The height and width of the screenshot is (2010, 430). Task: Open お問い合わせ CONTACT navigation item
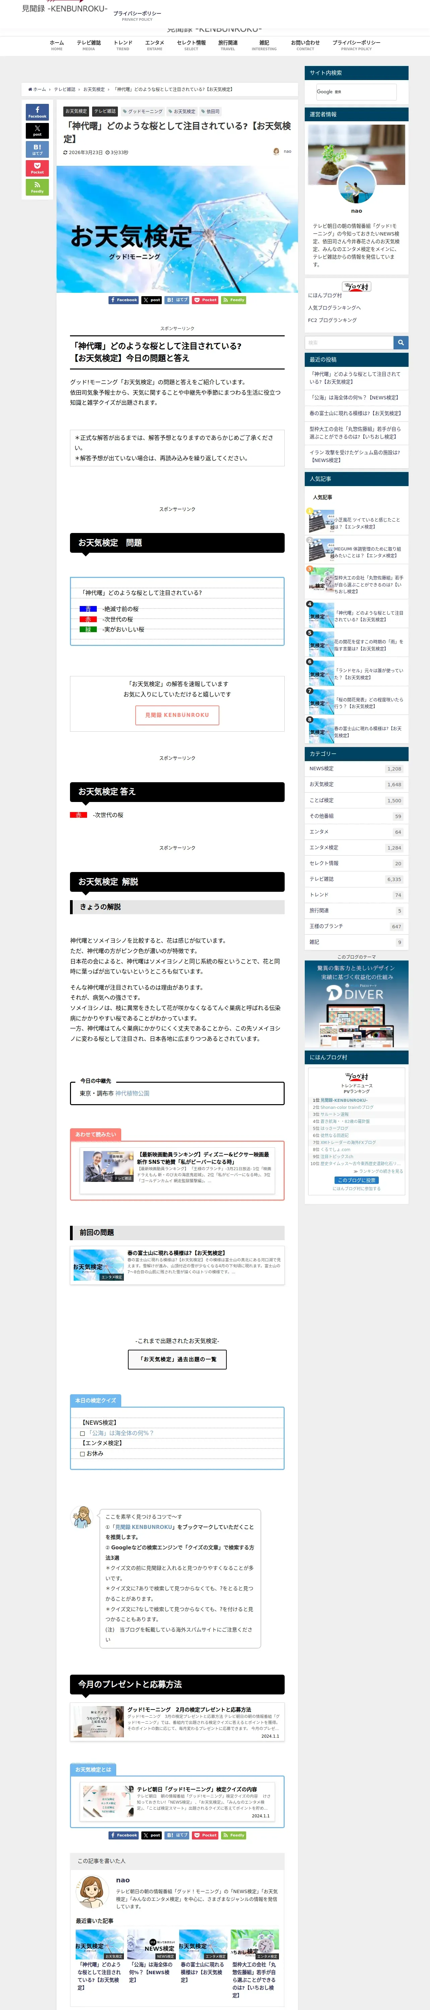click(x=305, y=45)
